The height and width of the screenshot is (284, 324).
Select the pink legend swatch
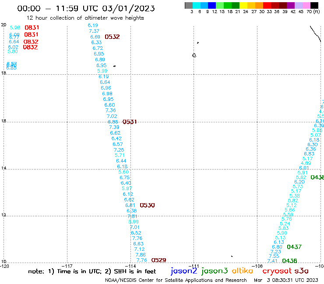[x=306, y=5]
